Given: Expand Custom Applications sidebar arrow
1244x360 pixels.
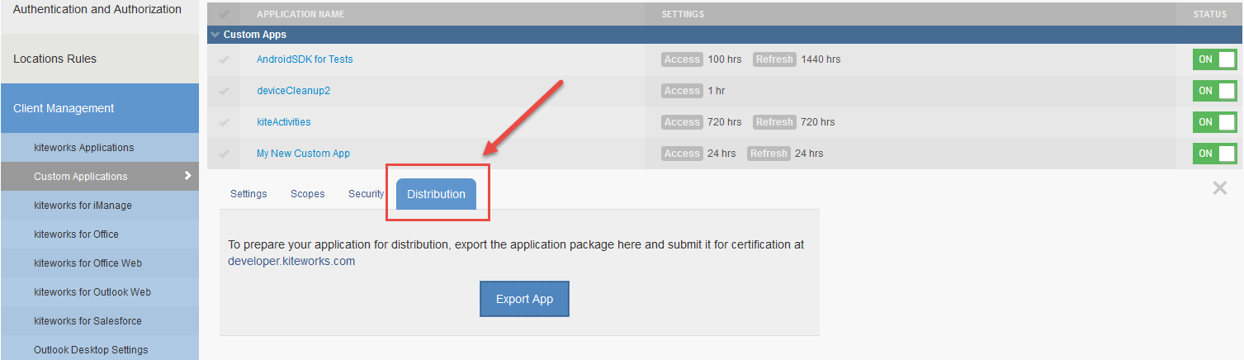Looking at the screenshot, I should click(187, 176).
